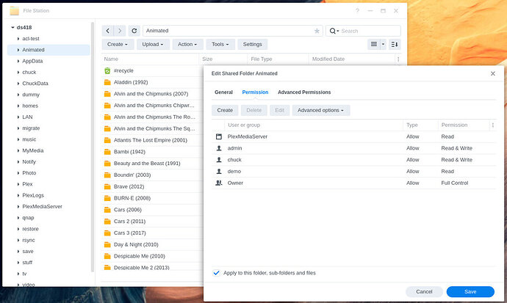Viewport: 507px width, 303px height.
Task: Select the Plex folder in tree
Action: 27,184
